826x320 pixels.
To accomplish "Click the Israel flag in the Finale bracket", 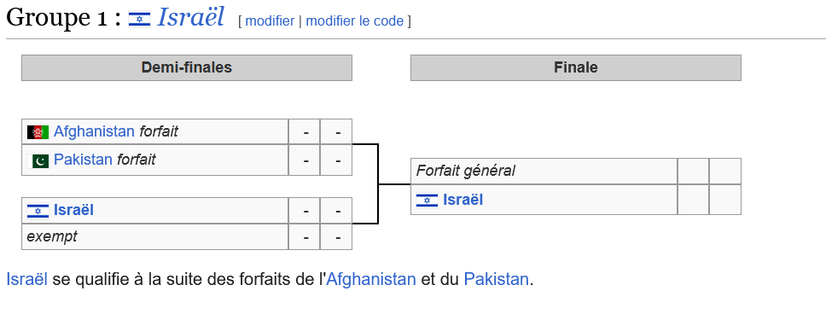I will [427, 201].
